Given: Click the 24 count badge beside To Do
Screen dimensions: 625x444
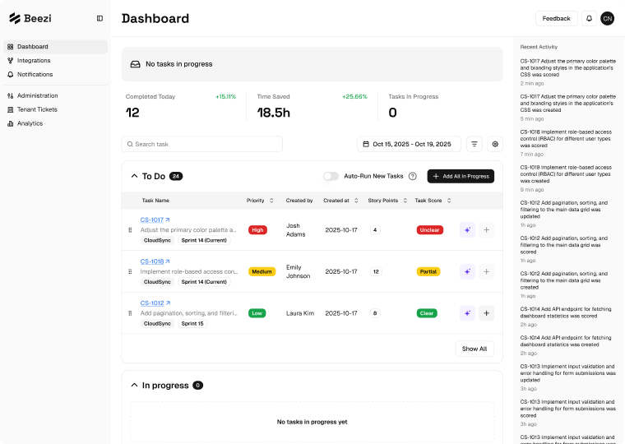Looking at the screenshot, I should (176, 176).
